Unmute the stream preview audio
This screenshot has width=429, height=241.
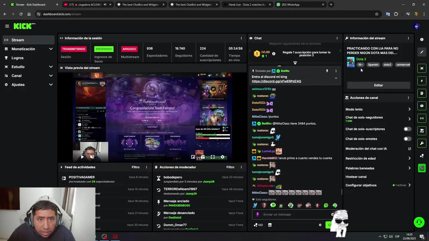[92, 157]
